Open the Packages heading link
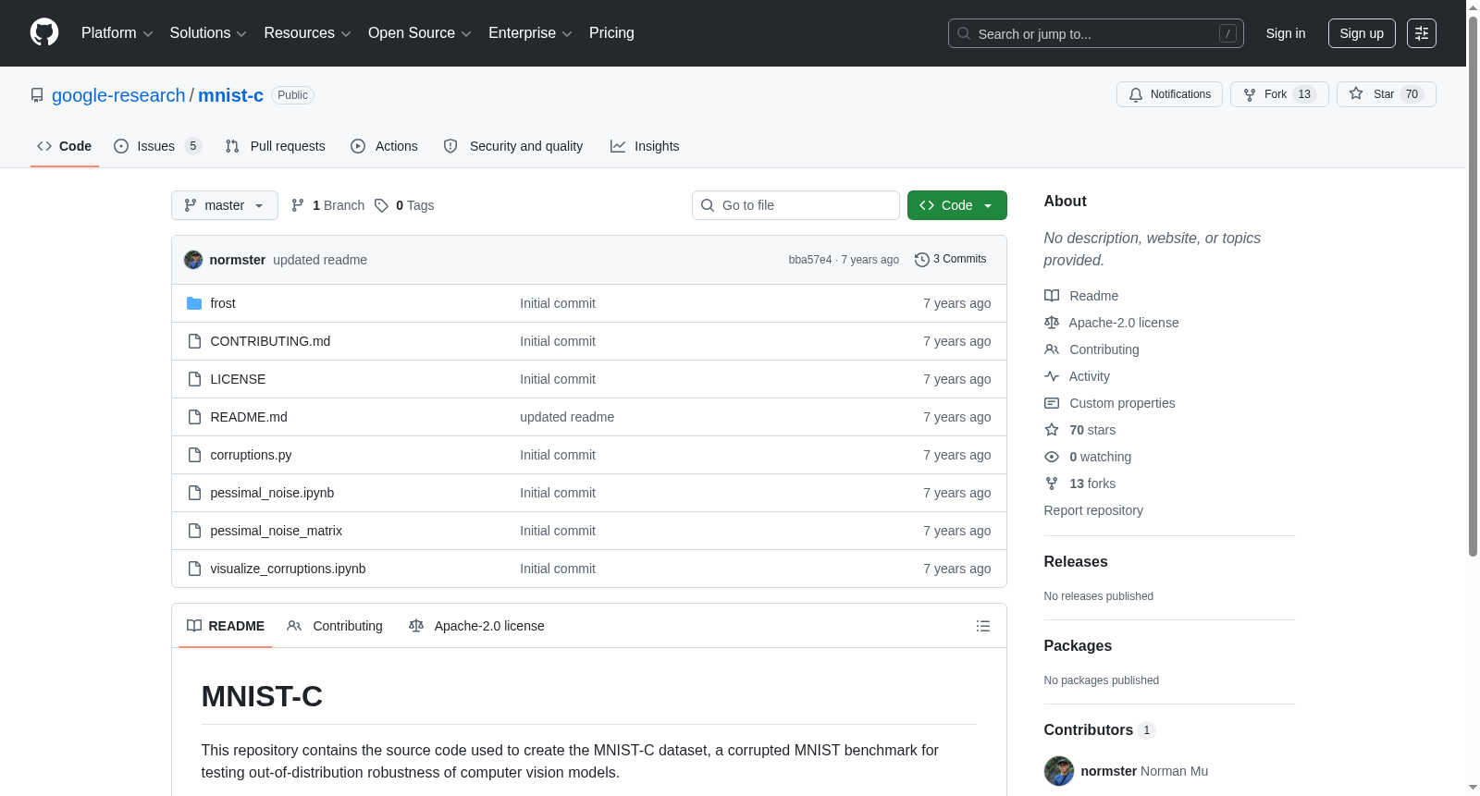Viewport: 1480px width, 796px height. pyautogui.click(x=1078, y=646)
